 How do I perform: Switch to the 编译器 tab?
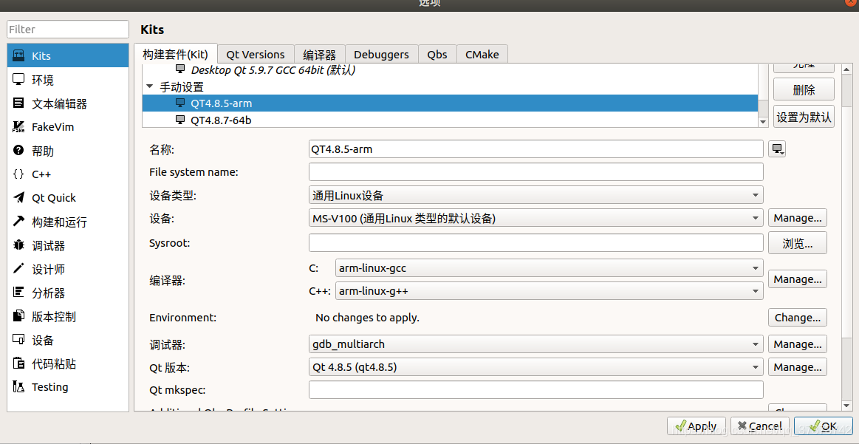(319, 55)
